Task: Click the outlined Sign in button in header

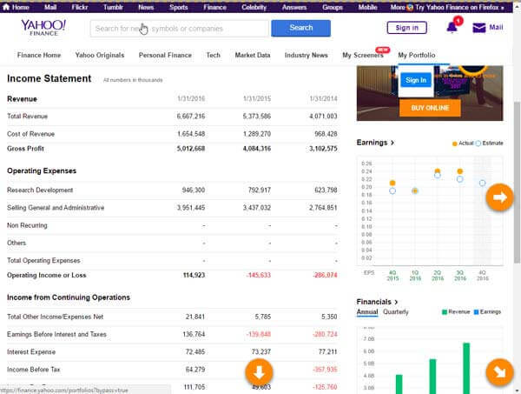Action: [407, 28]
